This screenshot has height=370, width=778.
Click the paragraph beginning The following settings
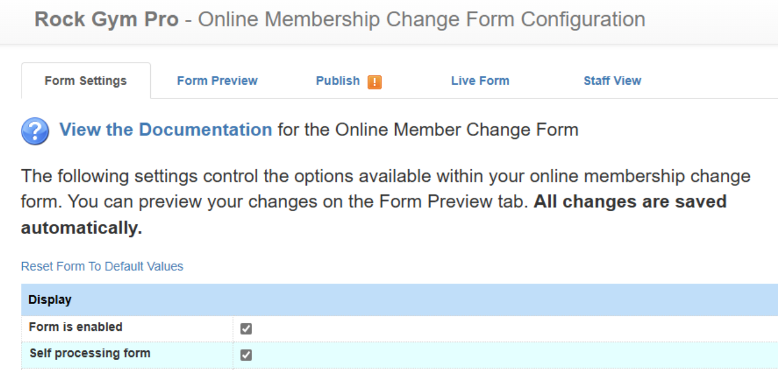tap(386, 202)
